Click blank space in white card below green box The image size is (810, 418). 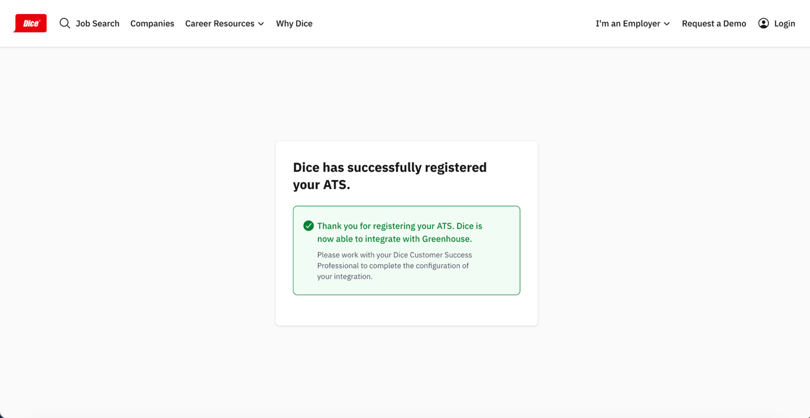tap(406, 310)
